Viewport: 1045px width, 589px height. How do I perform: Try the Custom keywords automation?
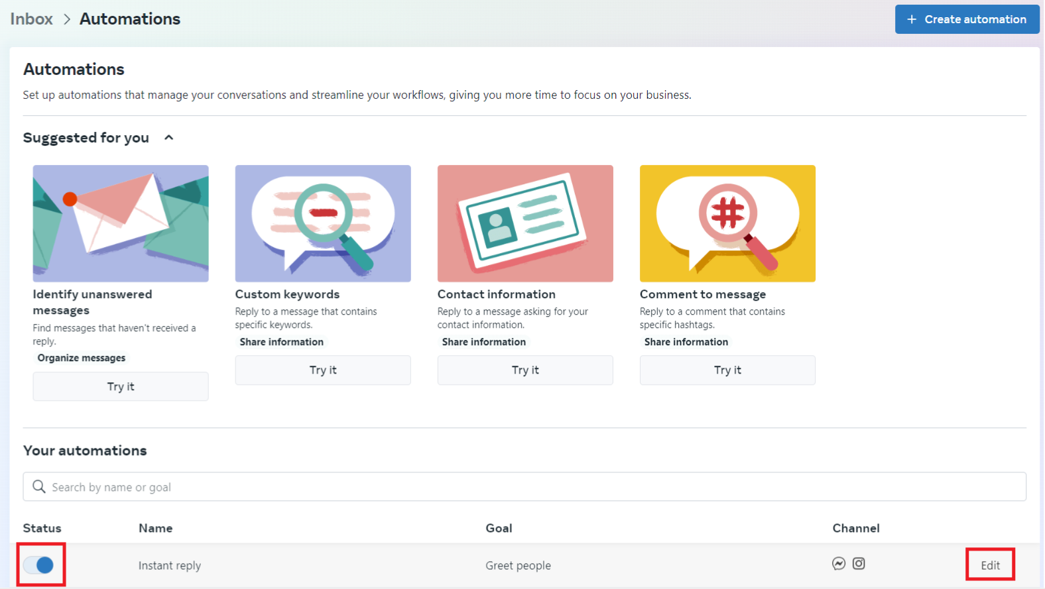[x=323, y=370]
